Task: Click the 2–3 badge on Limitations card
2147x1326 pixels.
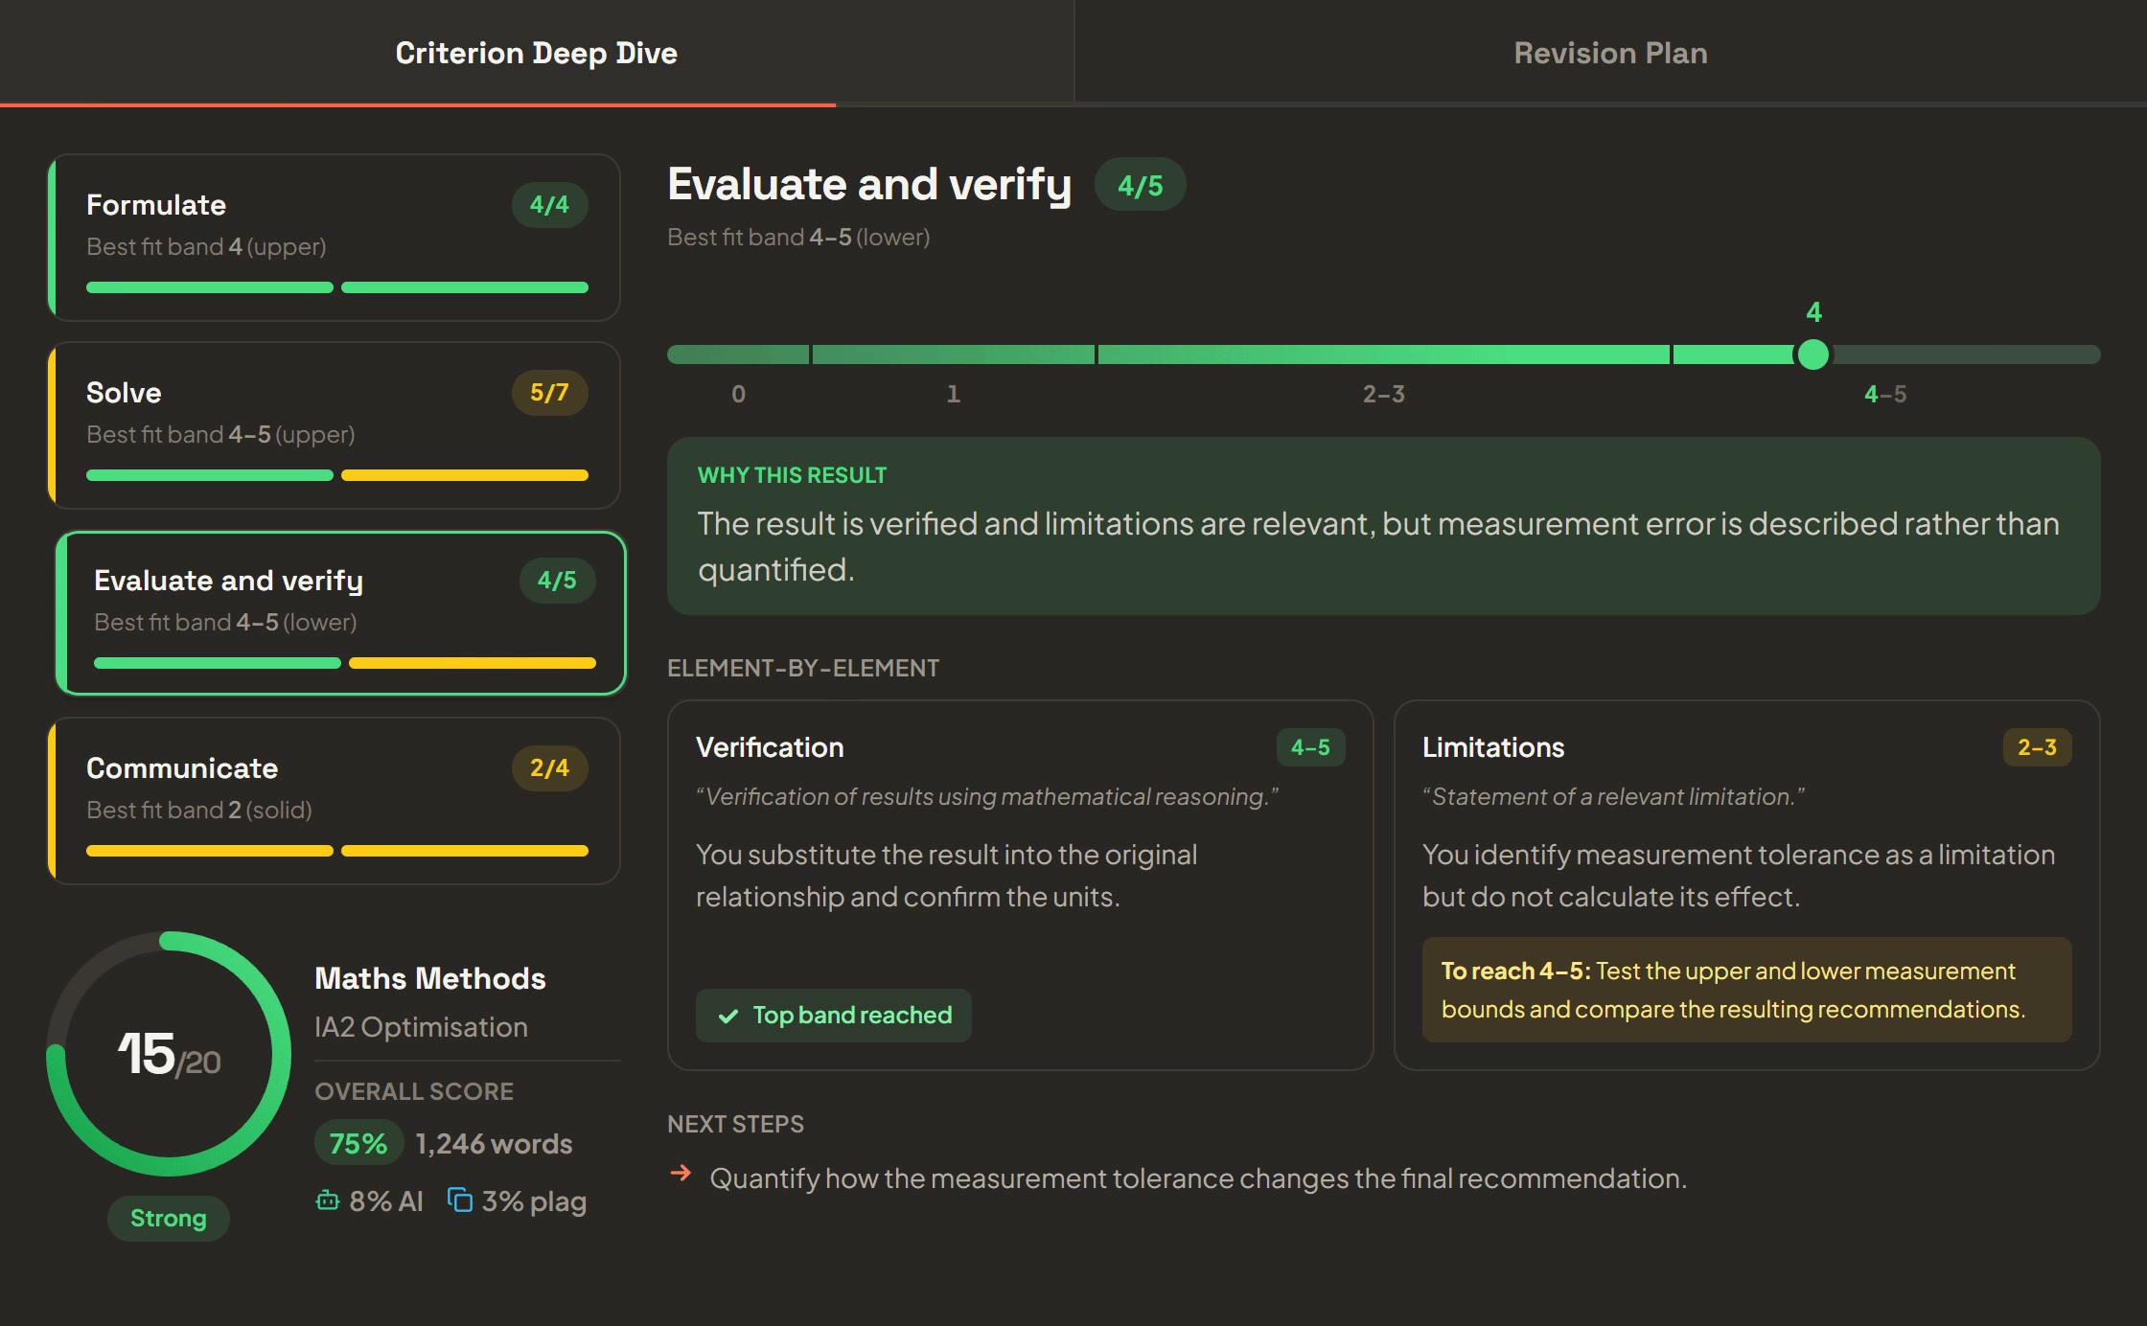Action: click(x=2037, y=747)
